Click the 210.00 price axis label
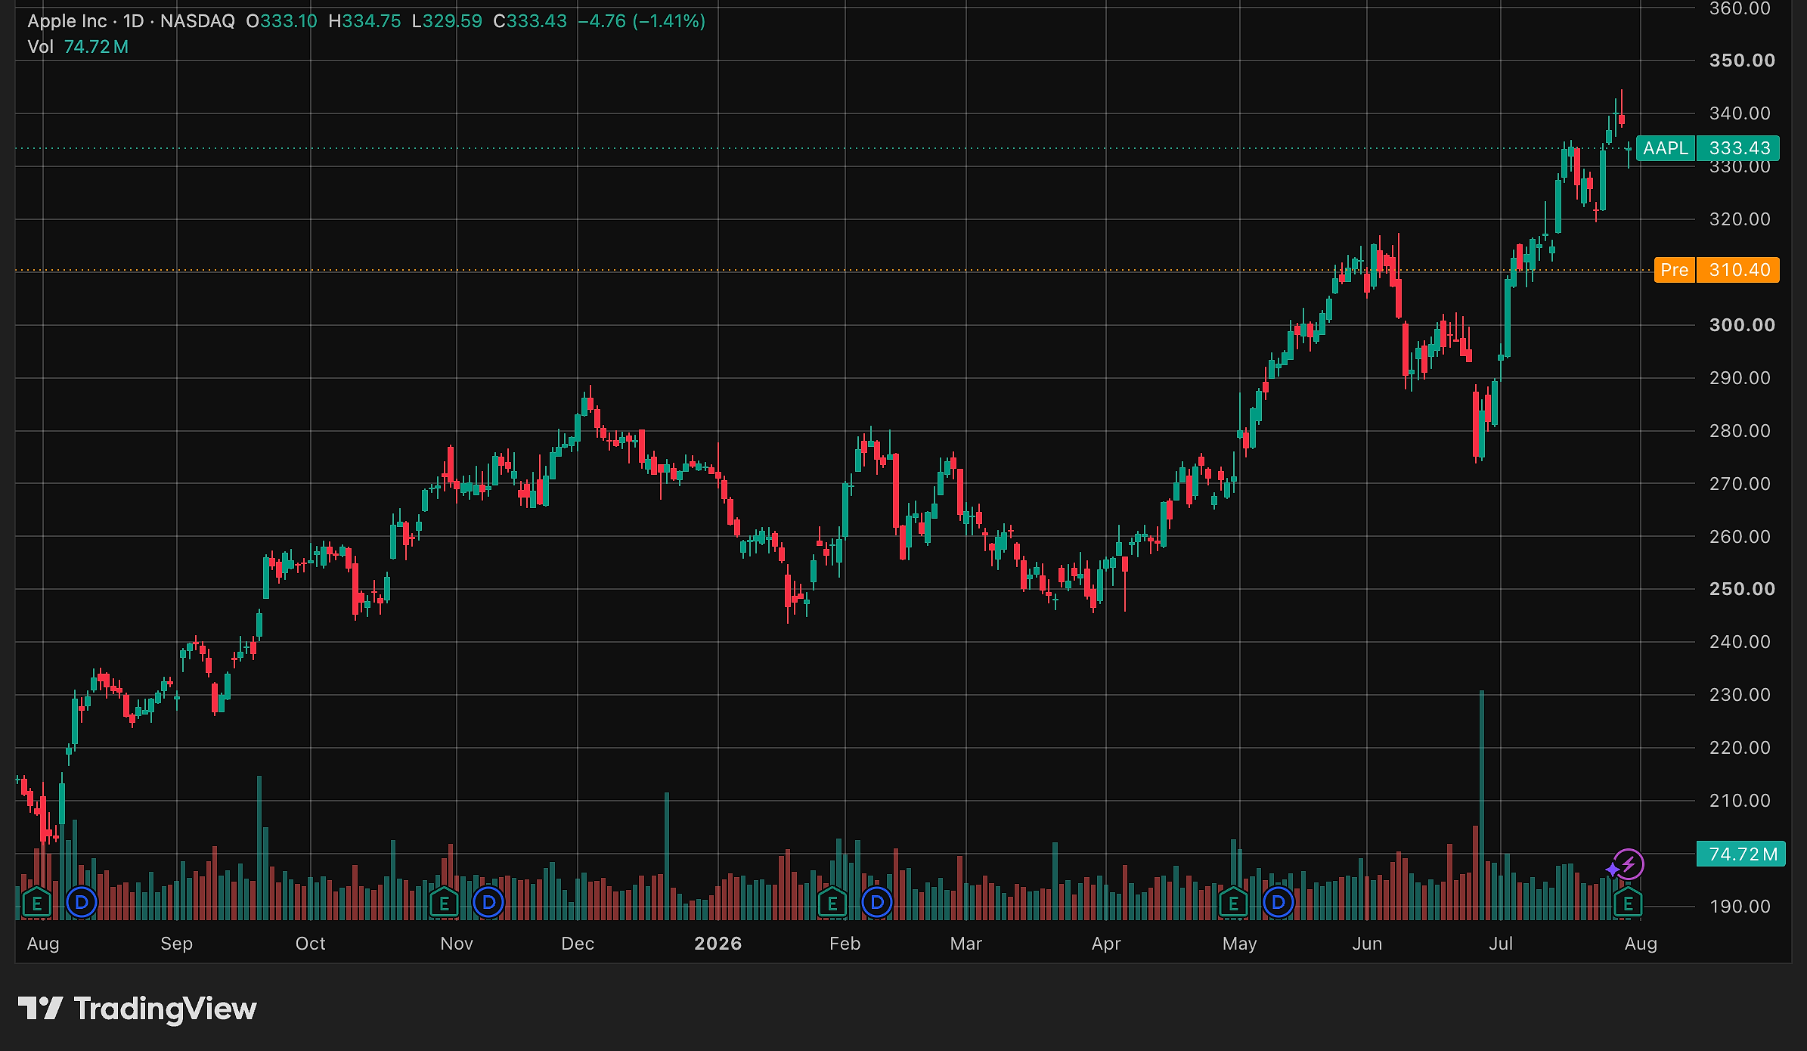The height and width of the screenshot is (1051, 1807). 1740,801
